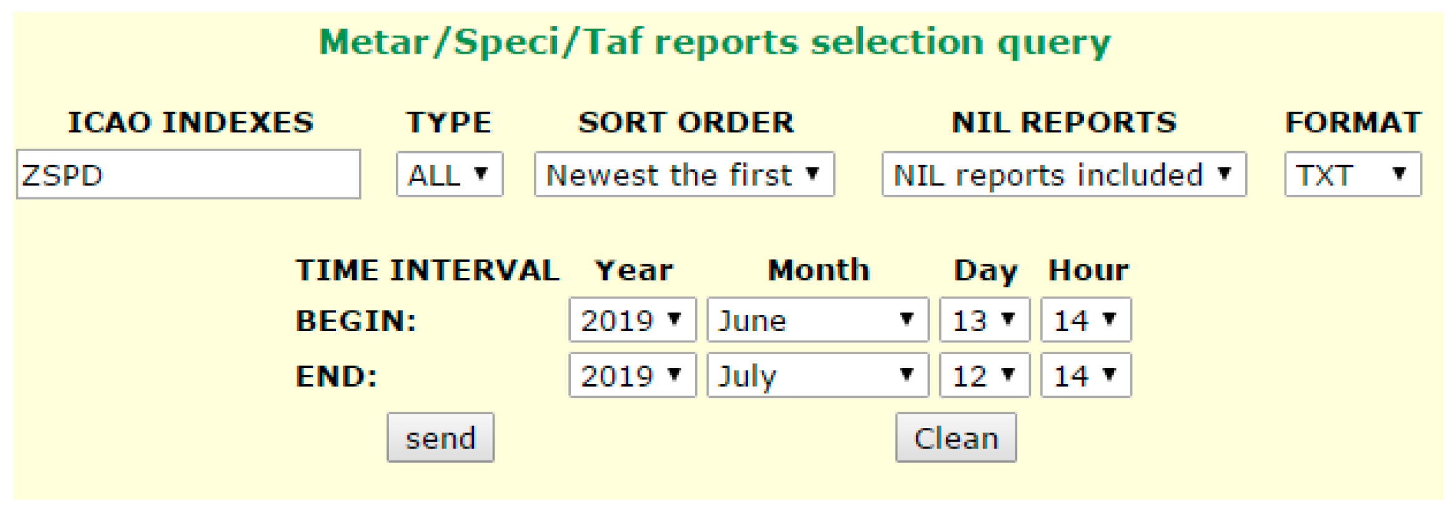
Task: Open the BEGIN day dropdown showing 13
Action: tap(984, 320)
